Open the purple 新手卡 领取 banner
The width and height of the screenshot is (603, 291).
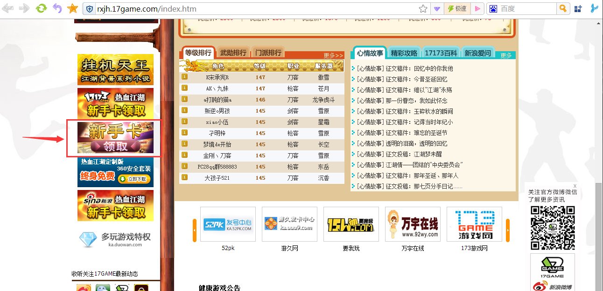pos(115,137)
